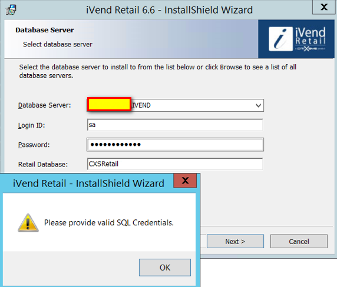Click the Password: label

(34, 145)
